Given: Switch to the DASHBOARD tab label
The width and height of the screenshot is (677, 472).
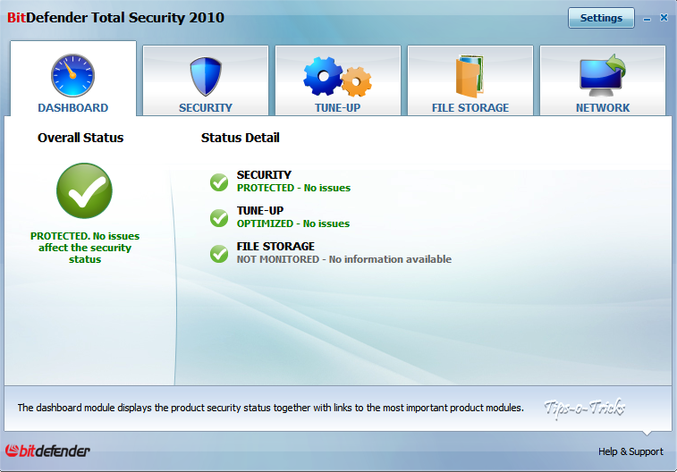Looking at the screenshot, I should coord(73,108).
